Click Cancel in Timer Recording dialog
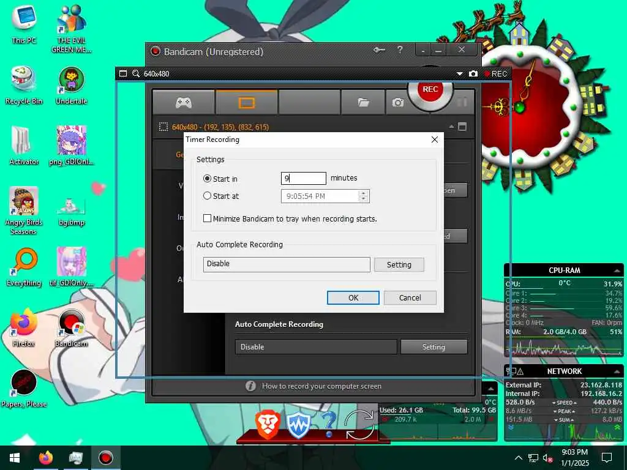627x470 pixels. 410,298
